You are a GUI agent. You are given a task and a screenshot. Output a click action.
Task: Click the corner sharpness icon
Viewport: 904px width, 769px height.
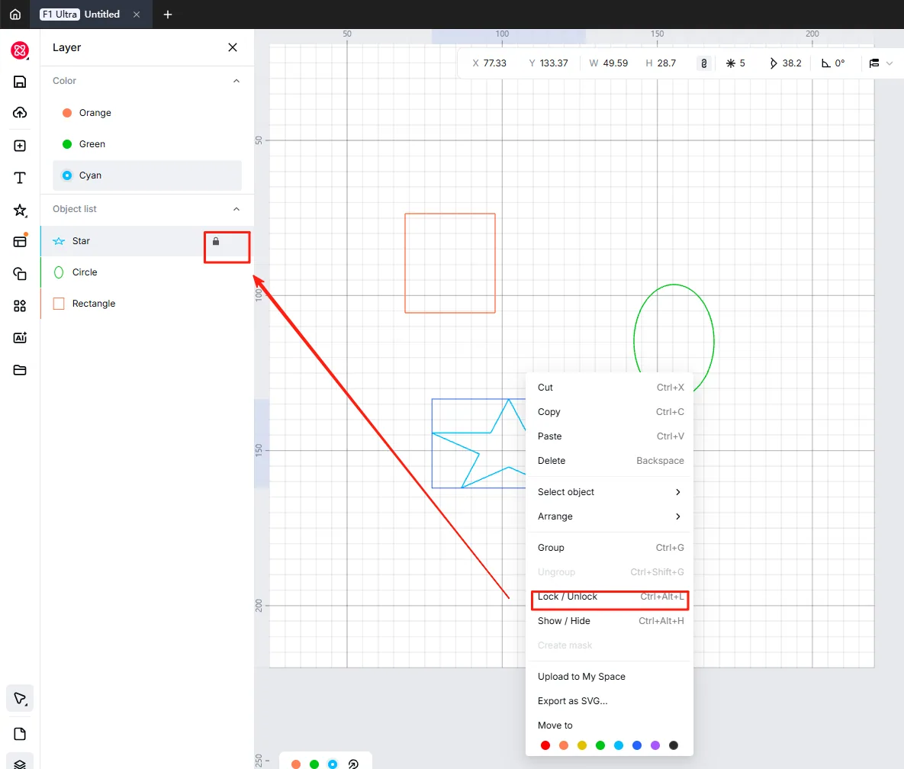(773, 63)
